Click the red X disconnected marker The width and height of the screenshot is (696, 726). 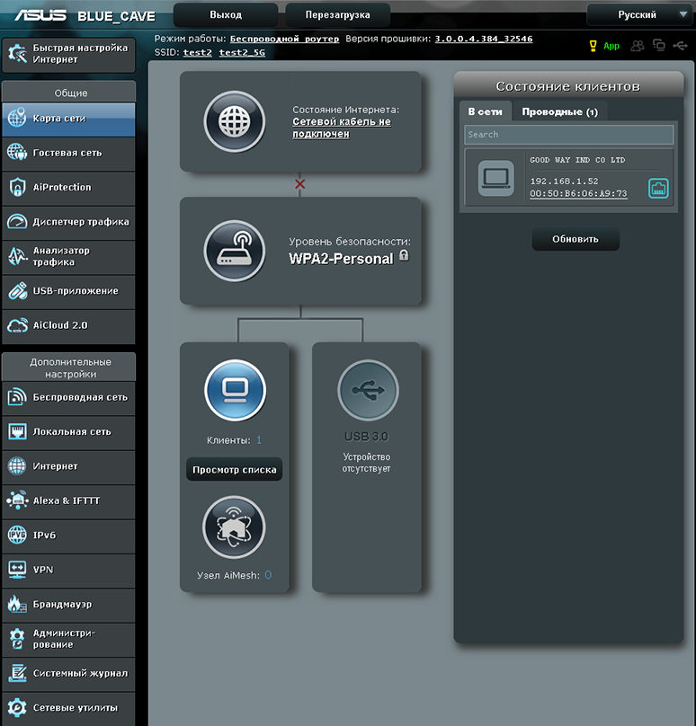pos(299,184)
